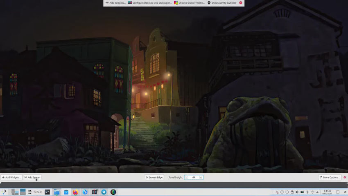The width and height of the screenshot is (348, 196).
Task: Close the panel editor with the red button
Action: [345, 177]
